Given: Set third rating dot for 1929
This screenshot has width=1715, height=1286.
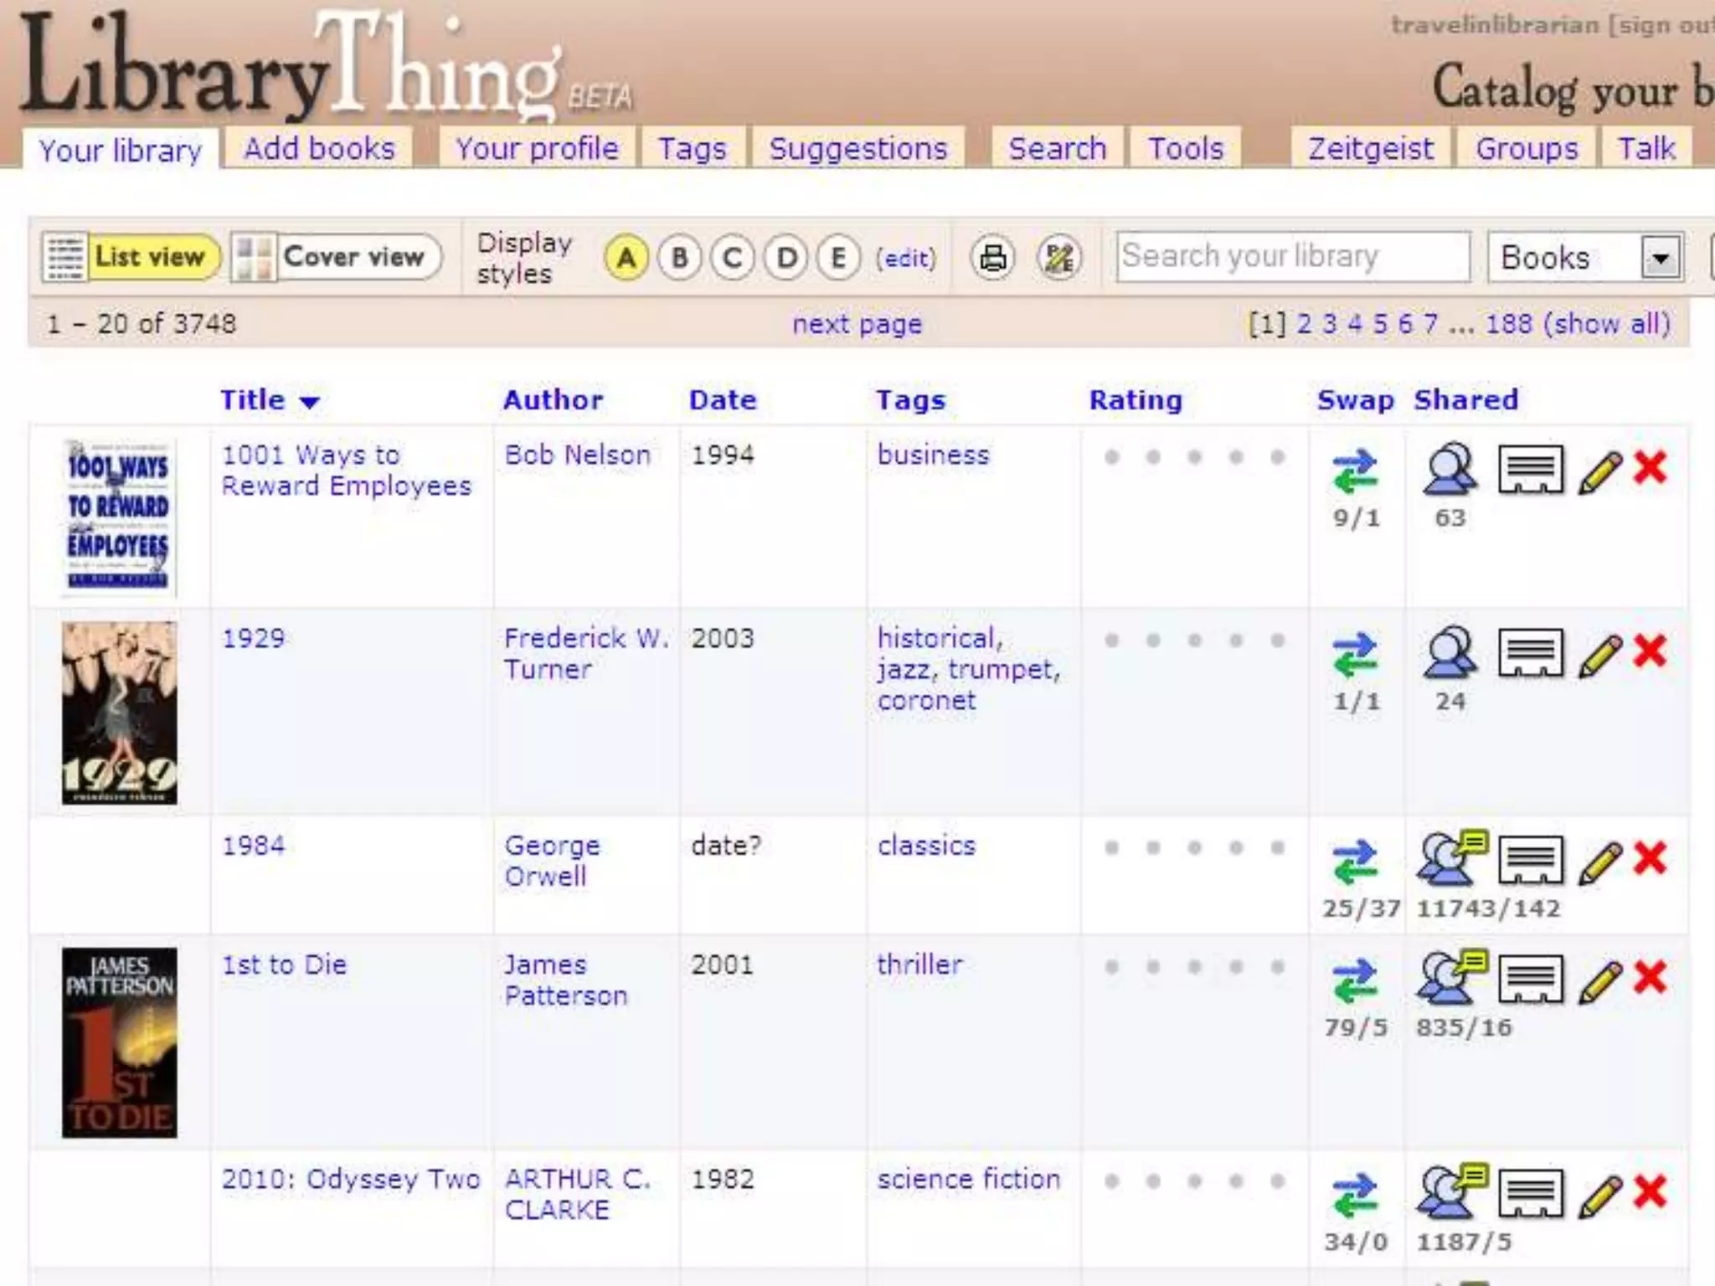Looking at the screenshot, I should pos(1194,640).
